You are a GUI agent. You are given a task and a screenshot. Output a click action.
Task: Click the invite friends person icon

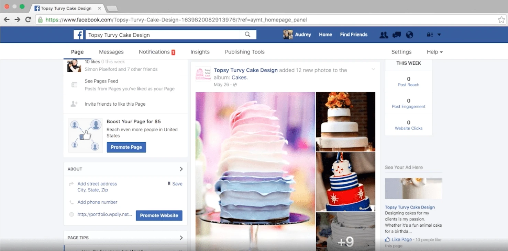74,104
